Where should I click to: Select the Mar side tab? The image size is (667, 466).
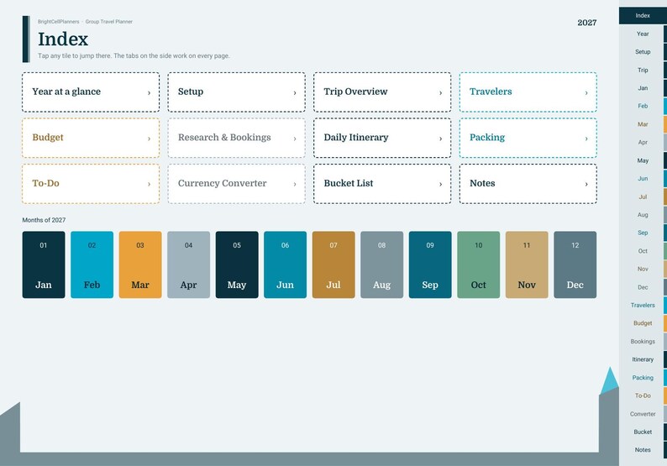coord(643,124)
